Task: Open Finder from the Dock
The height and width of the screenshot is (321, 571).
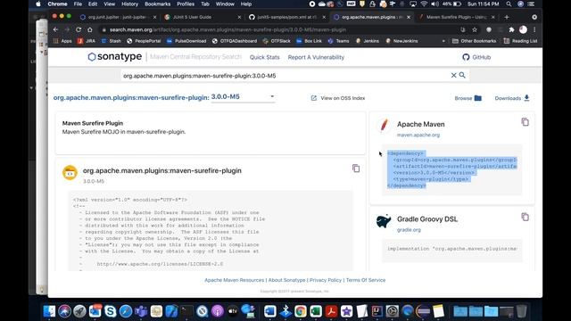Action: [49, 311]
